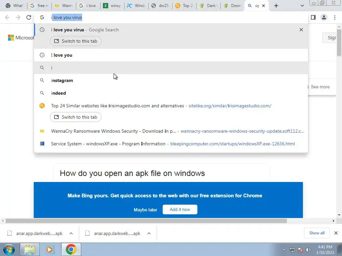The image size is (342, 256).
Task: Open the tab search dropdown chevron
Action: coord(302,6)
